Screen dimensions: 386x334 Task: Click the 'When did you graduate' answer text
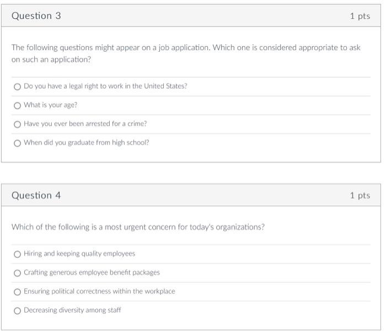point(87,143)
